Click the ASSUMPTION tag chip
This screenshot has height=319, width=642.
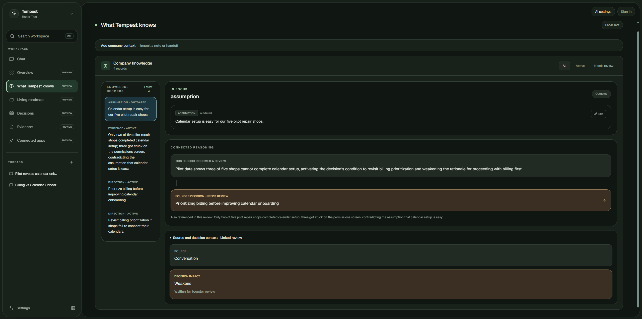(x=186, y=113)
